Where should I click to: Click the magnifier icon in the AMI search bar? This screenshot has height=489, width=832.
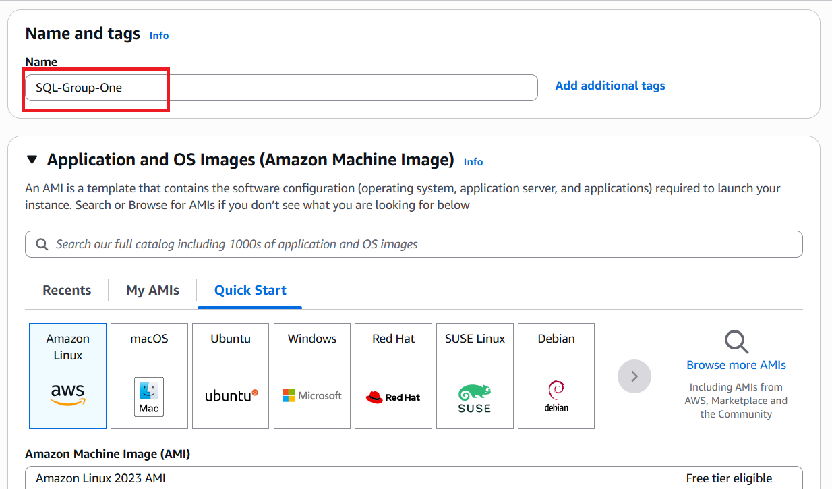click(42, 243)
